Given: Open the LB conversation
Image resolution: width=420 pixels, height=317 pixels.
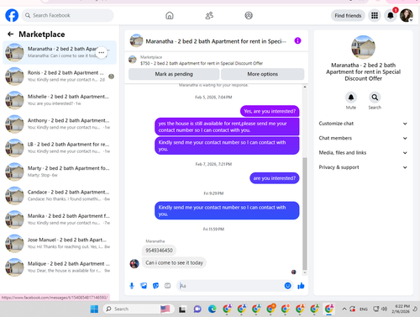Looking at the screenshot, I should tap(60, 148).
